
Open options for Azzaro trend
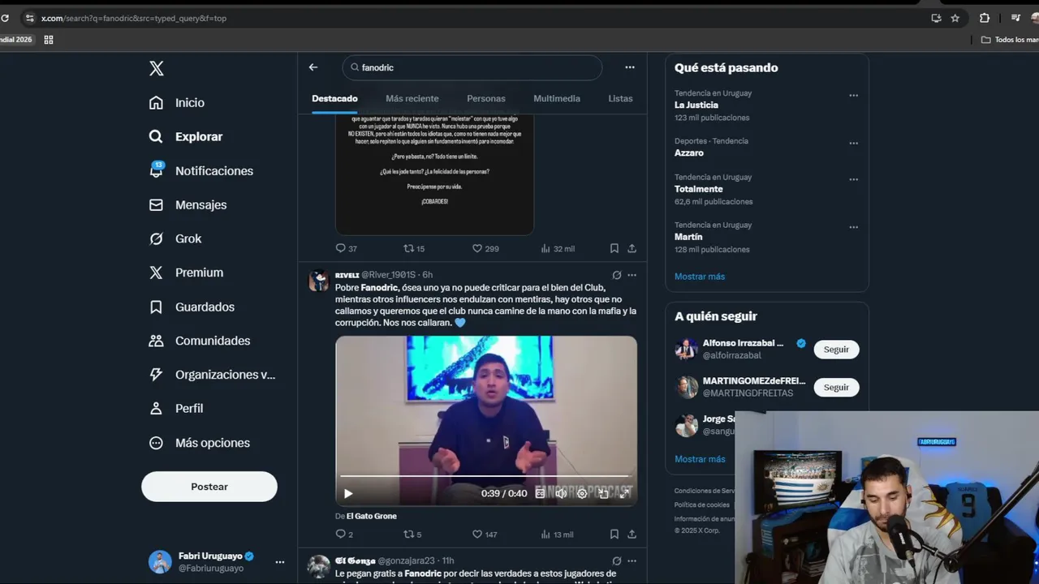pos(853,144)
